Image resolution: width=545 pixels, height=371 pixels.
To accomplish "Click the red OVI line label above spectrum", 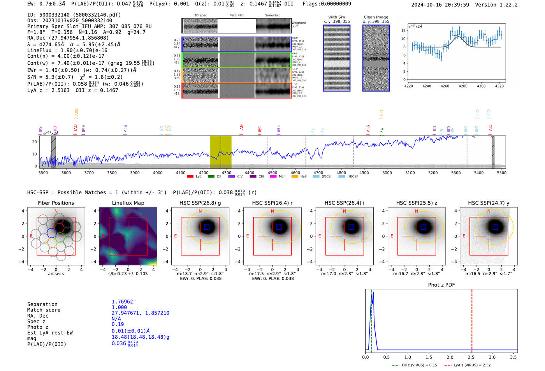I will [x=76, y=129].
